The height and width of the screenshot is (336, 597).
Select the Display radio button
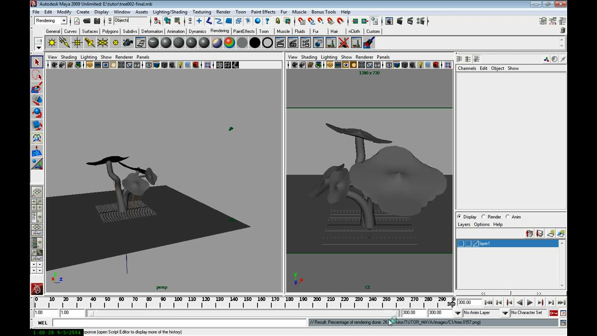(459, 217)
